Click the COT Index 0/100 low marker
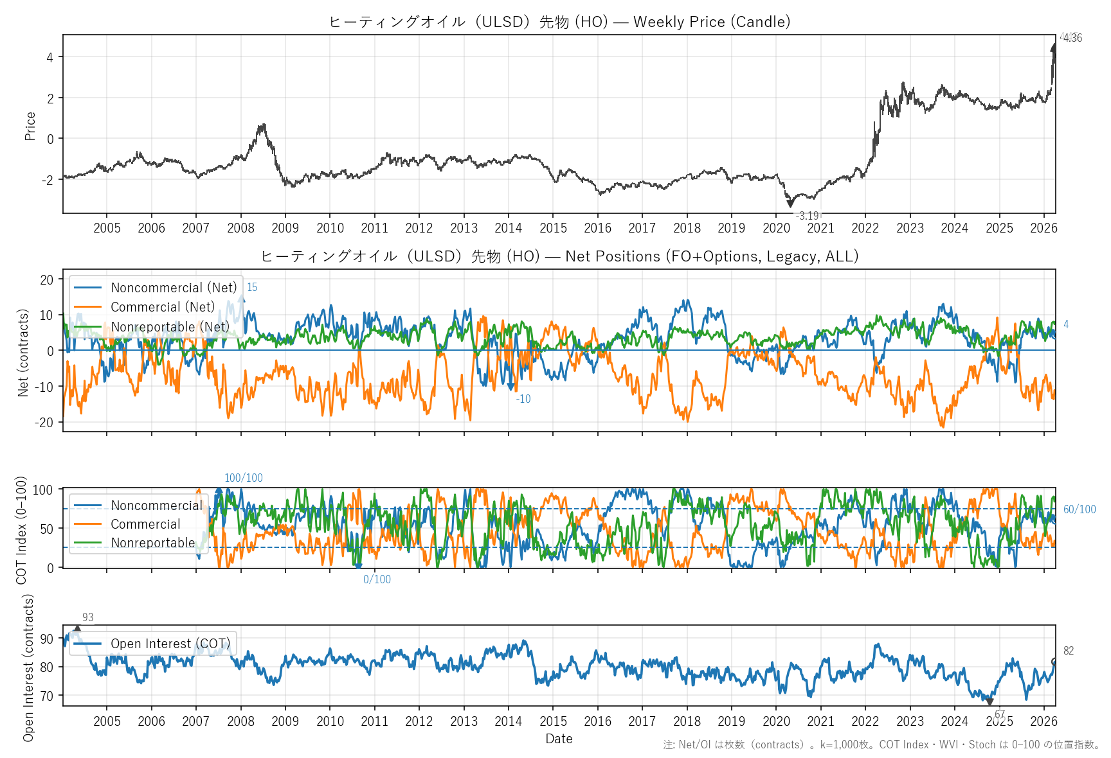Image resolution: width=1111 pixels, height=758 pixels. click(x=358, y=566)
